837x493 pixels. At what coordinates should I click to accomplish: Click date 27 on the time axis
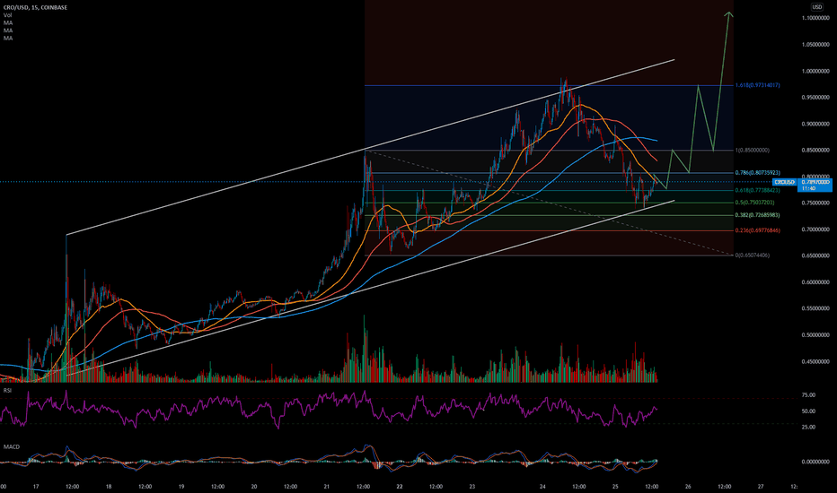pos(760,486)
